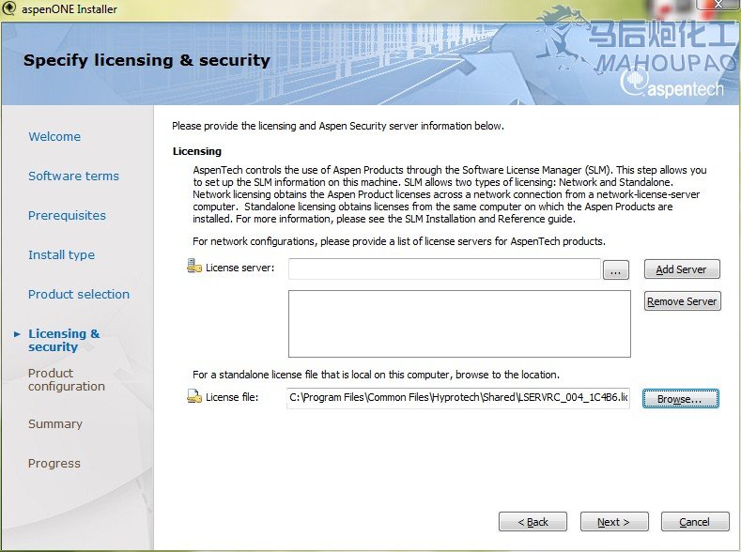The image size is (741, 552).
Task: Select the Install type step
Action: (x=61, y=255)
